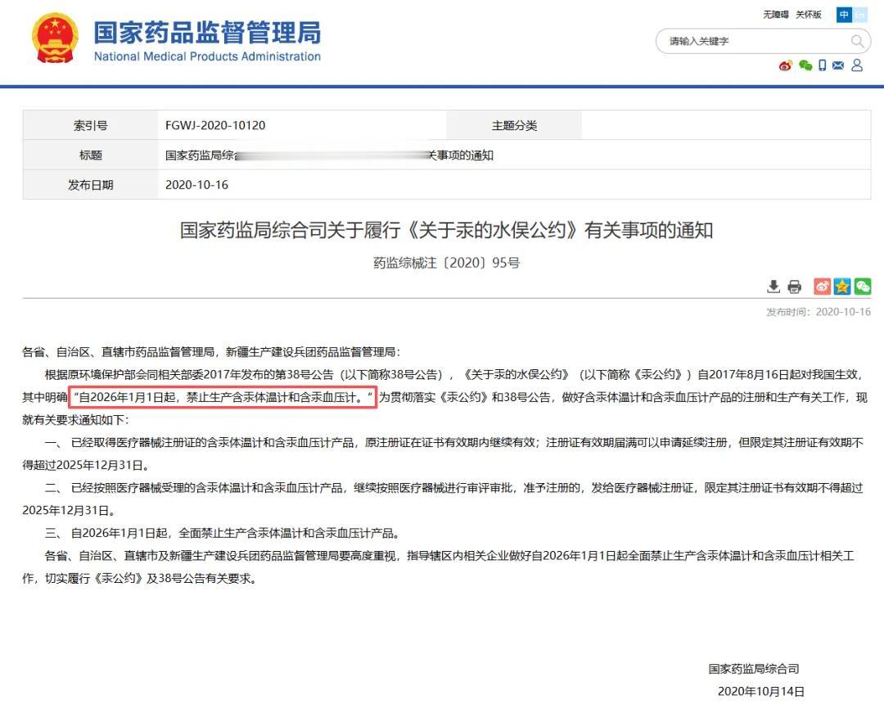Click the mobile phone icon in header
This screenshot has height=718, width=884.
pyautogui.click(x=823, y=65)
